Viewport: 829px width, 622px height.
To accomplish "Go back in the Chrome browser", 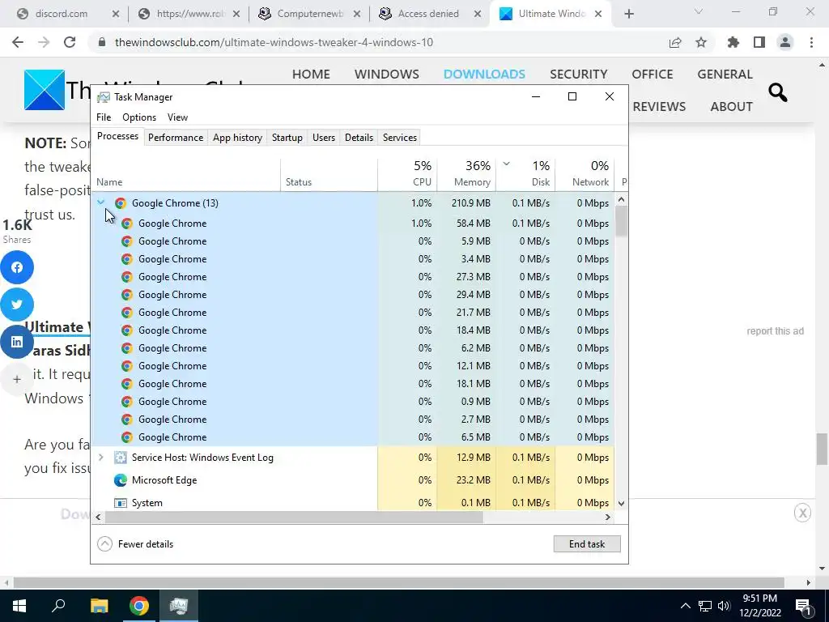I will pos(18,42).
